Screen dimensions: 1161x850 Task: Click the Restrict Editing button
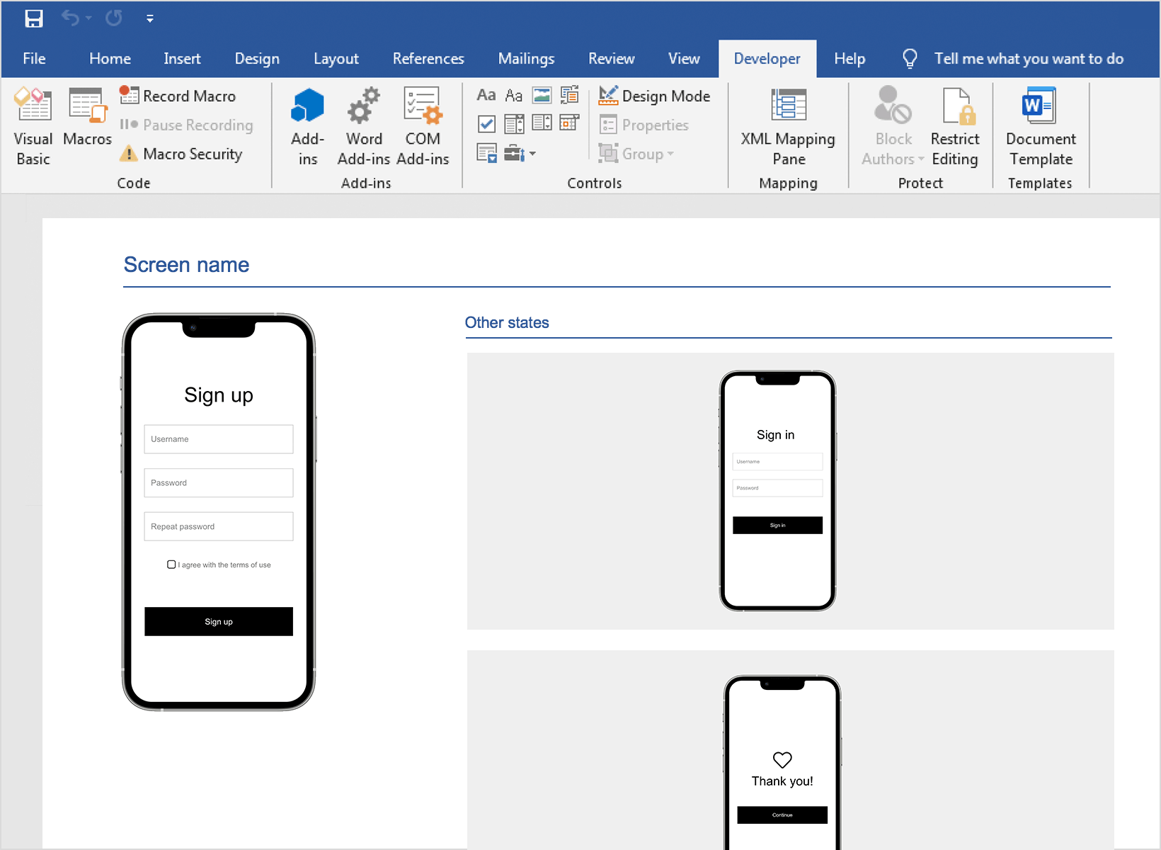pos(955,126)
